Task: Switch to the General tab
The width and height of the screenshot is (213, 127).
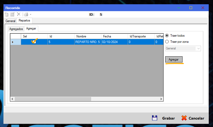Action: (10, 21)
